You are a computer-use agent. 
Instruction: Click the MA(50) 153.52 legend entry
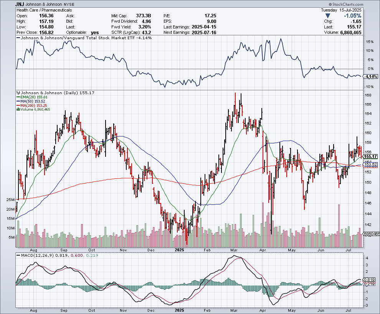pyautogui.click(x=31, y=101)
